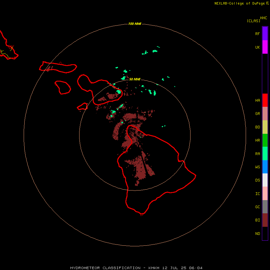Click the DS white legend swatch

(265, 180)
